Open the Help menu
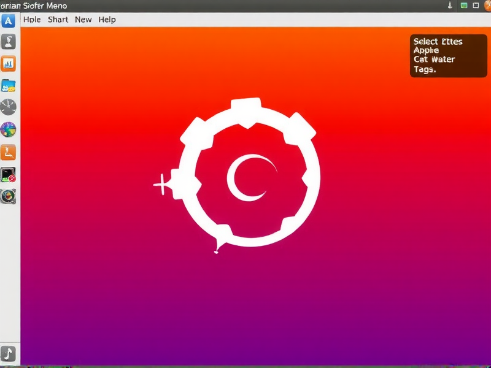Screen dimensions: 491x368 pos(107,19)
